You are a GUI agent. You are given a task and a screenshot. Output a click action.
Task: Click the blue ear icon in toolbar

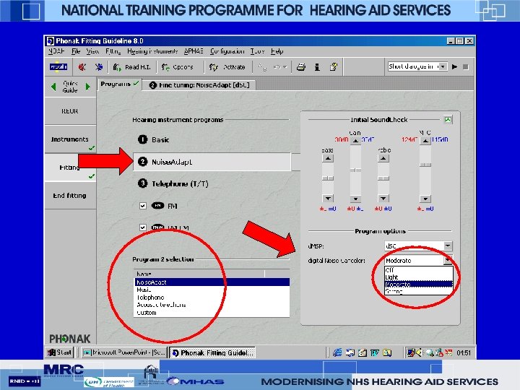point(99,67)
